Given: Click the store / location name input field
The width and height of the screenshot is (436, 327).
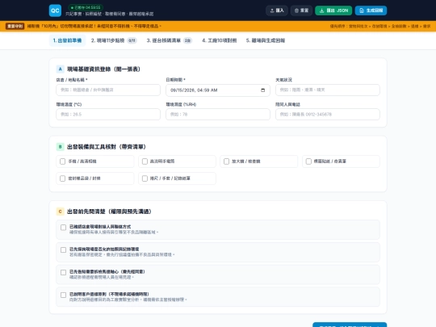Looking at the screenshot, I should [x=108, y=90].
